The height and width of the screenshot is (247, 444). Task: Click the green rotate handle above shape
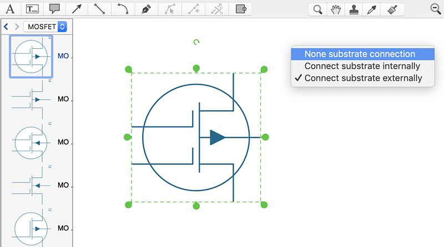pyautogui.click(x=196, y=42)
